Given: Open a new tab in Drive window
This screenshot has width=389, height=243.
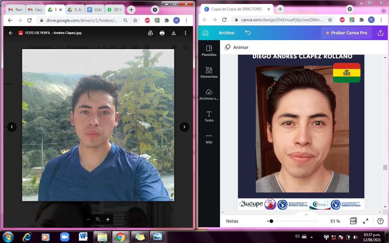Looking at the screenshot, I should tap(131, 10).
